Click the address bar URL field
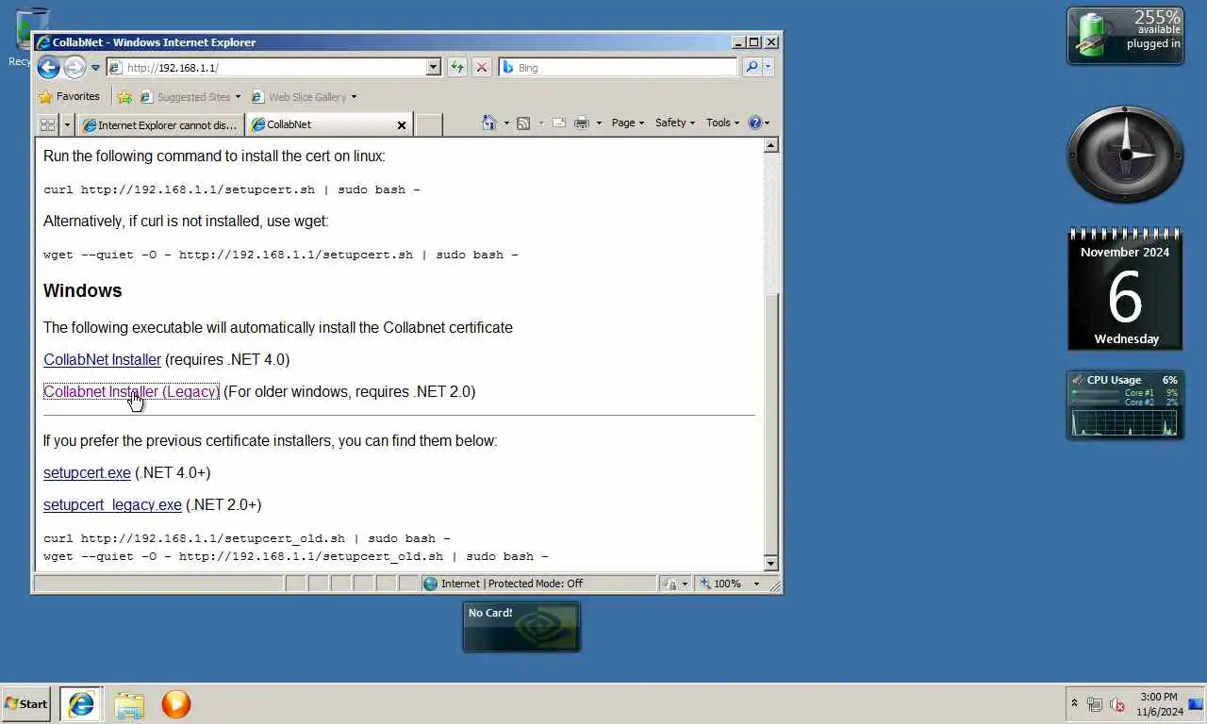 pyautogui.click(x=266, y=68)
